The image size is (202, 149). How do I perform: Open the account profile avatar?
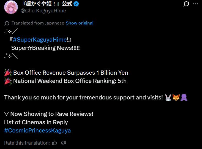click(x=11, y=7)
